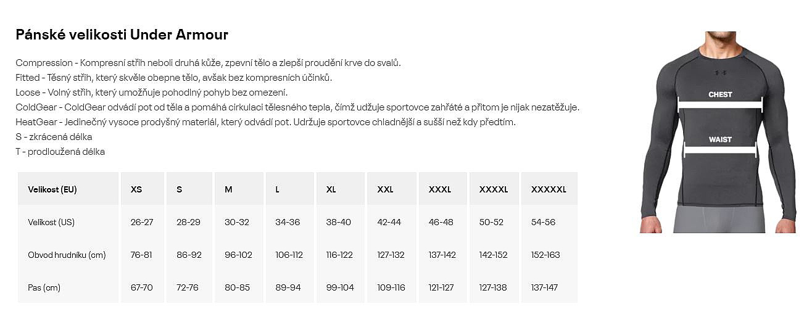This screenshot has width=812, height=322.
Task: Click the chest measurement 106-112 cell
Action: pyautogui.click(x=289, y=255)
